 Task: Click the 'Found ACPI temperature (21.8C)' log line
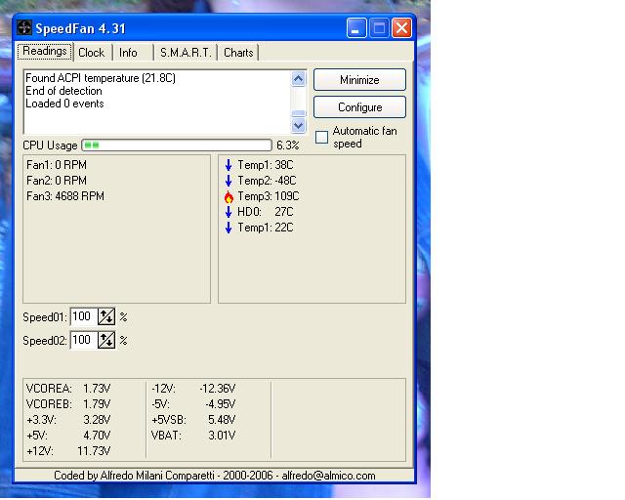point(101,78)
